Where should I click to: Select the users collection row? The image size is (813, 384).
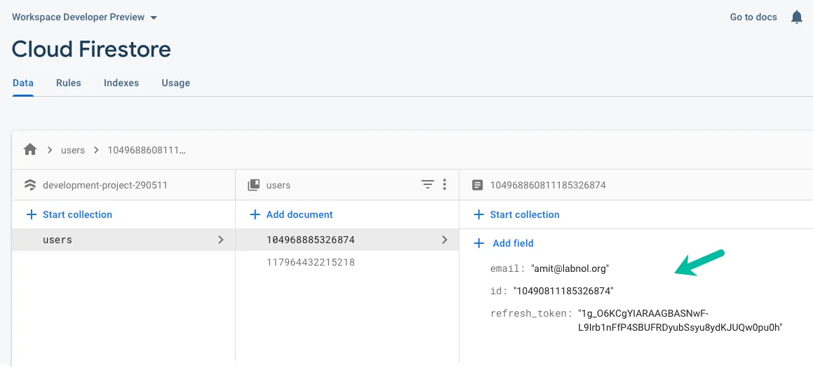pos(123,240)
